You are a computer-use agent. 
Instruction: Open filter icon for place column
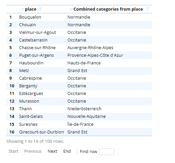[x=41, y=9]
